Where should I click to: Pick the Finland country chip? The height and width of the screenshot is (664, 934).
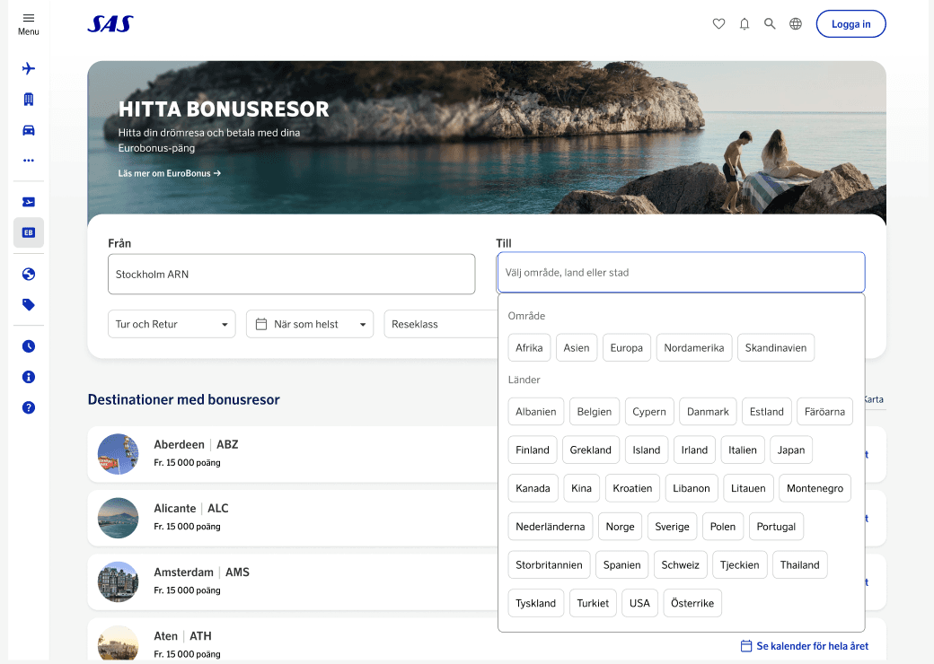click(x=533, y=450)
